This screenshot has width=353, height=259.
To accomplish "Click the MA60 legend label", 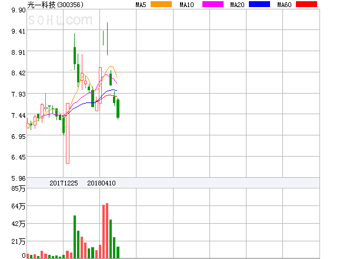I will click(x=284, y=5).
